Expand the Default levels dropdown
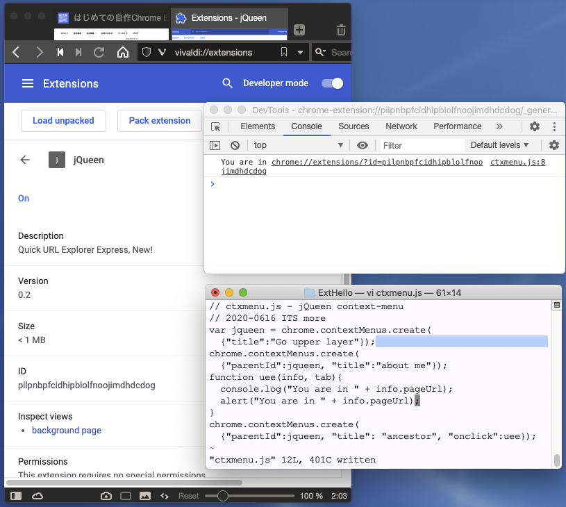The height and width of the screenshot is (507, 566). tap(499, 145)
